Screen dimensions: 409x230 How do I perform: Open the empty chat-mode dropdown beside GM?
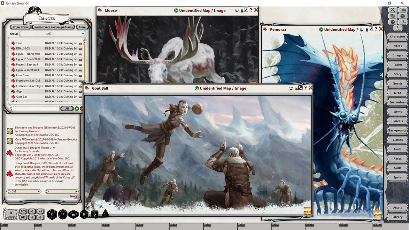[61, 191]
